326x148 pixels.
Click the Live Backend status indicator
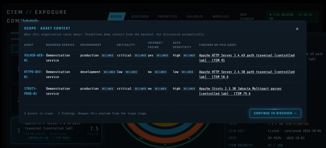point(292,17)
